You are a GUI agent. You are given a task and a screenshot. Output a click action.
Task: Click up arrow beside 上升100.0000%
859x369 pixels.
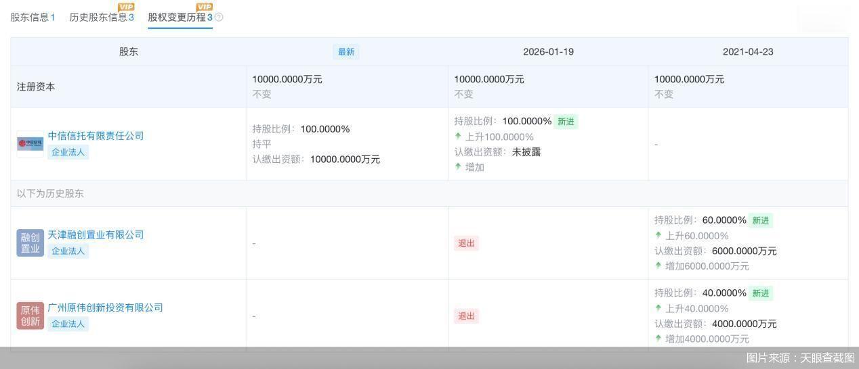pyautogui.click(x=458, y=137)
